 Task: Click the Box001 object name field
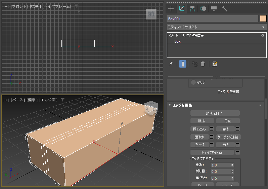tap(212, 18)
